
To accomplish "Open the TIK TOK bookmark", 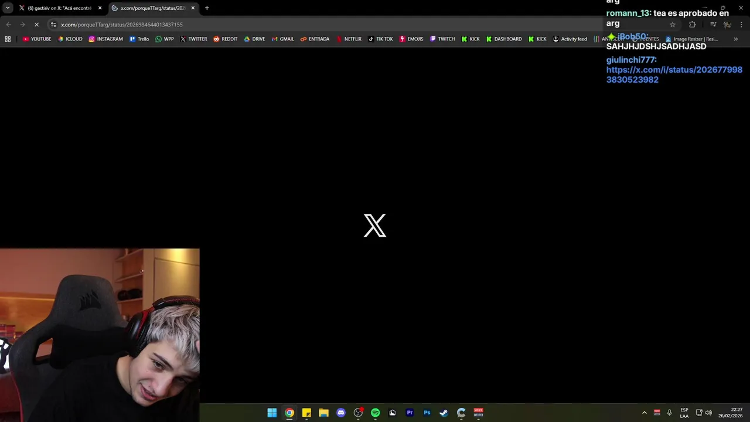I will tap(380, 39).
